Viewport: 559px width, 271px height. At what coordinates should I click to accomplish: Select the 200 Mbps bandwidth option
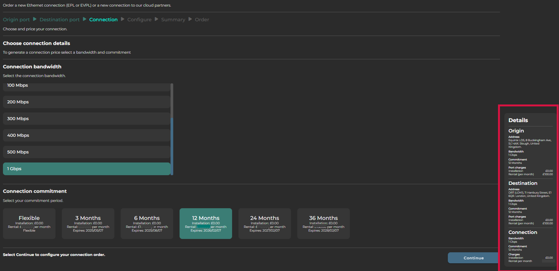(x=86, y=102)
